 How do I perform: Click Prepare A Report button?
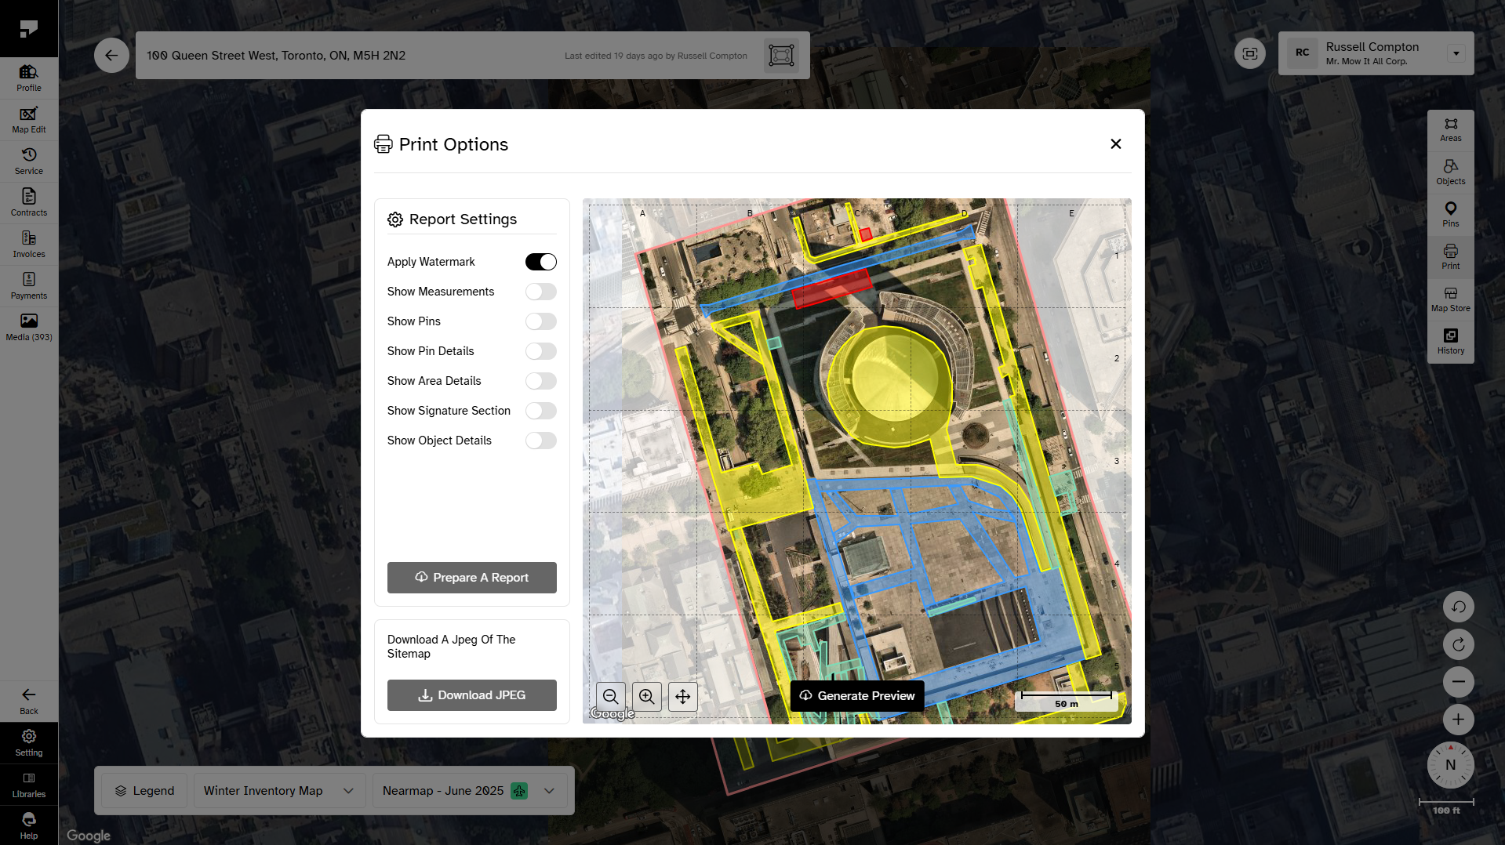click(x=472, y=578)
